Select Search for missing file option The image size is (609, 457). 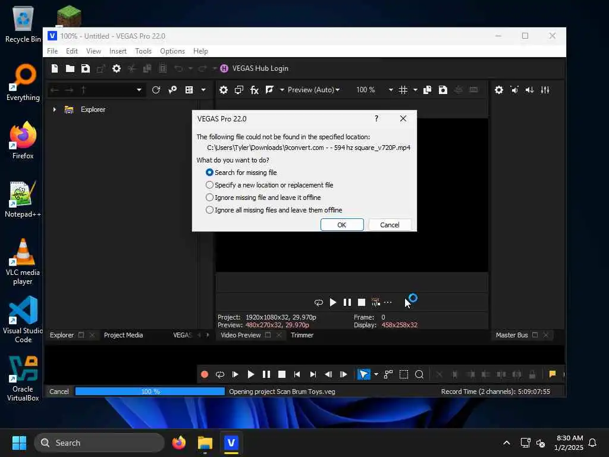coord(241,173)
